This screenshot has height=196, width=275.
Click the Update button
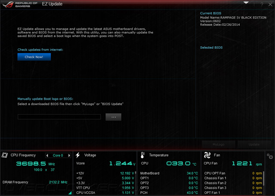click(x=254, y=144)
